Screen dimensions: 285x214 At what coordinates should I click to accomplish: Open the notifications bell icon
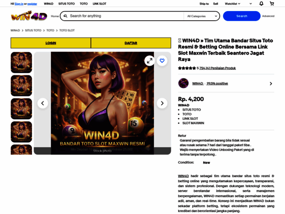[x=261, y=4]
